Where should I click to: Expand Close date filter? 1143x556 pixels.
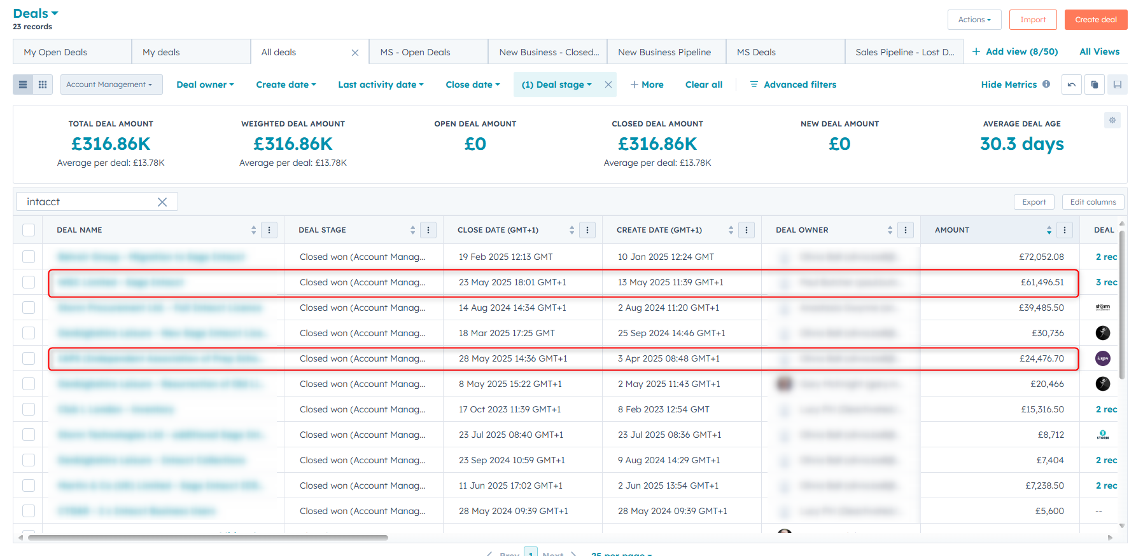coord(473,85)
